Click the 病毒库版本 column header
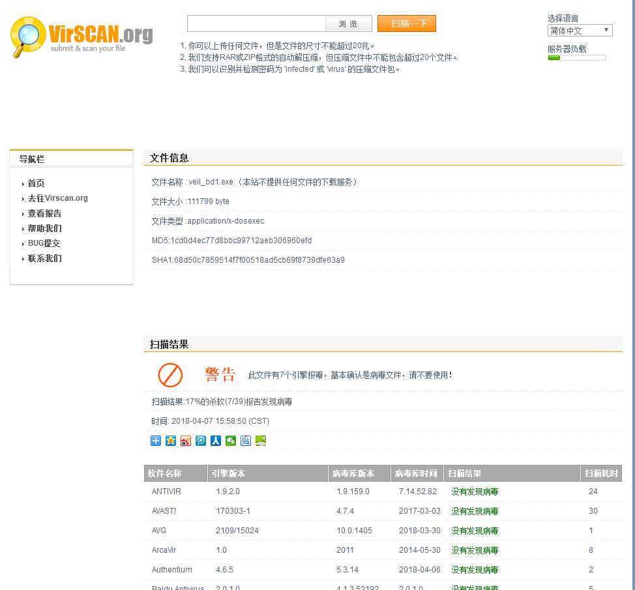This screenshot has height=590, width=635. [359, 473]
